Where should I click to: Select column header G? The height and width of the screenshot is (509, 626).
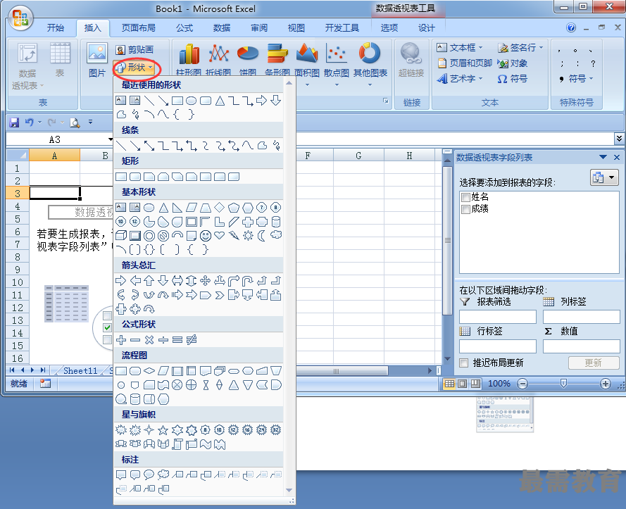tap(358, 156)
